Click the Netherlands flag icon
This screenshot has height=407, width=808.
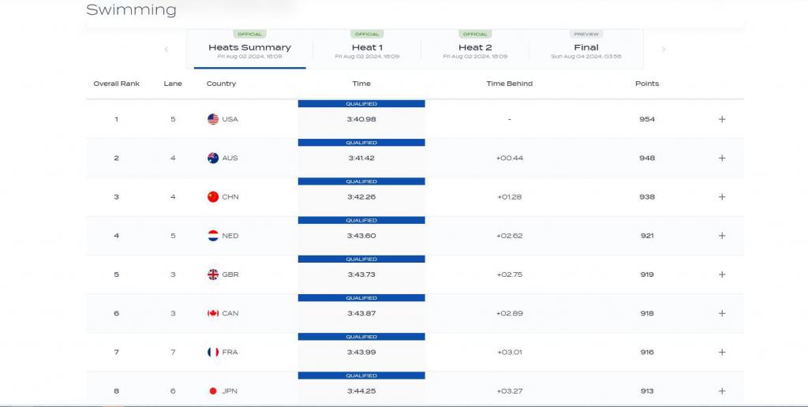tap(213, 235)
